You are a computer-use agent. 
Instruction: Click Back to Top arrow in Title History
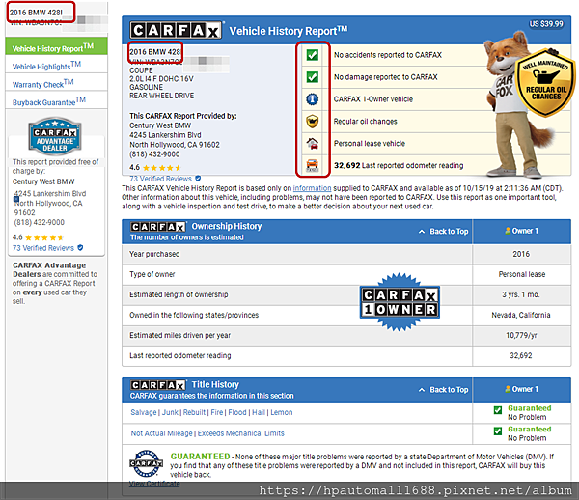pos(422,390)
